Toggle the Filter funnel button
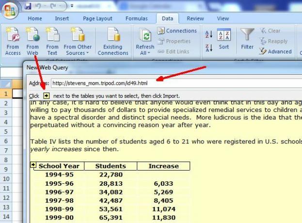The width and height of the screenshot is (302, 223). 247,39
